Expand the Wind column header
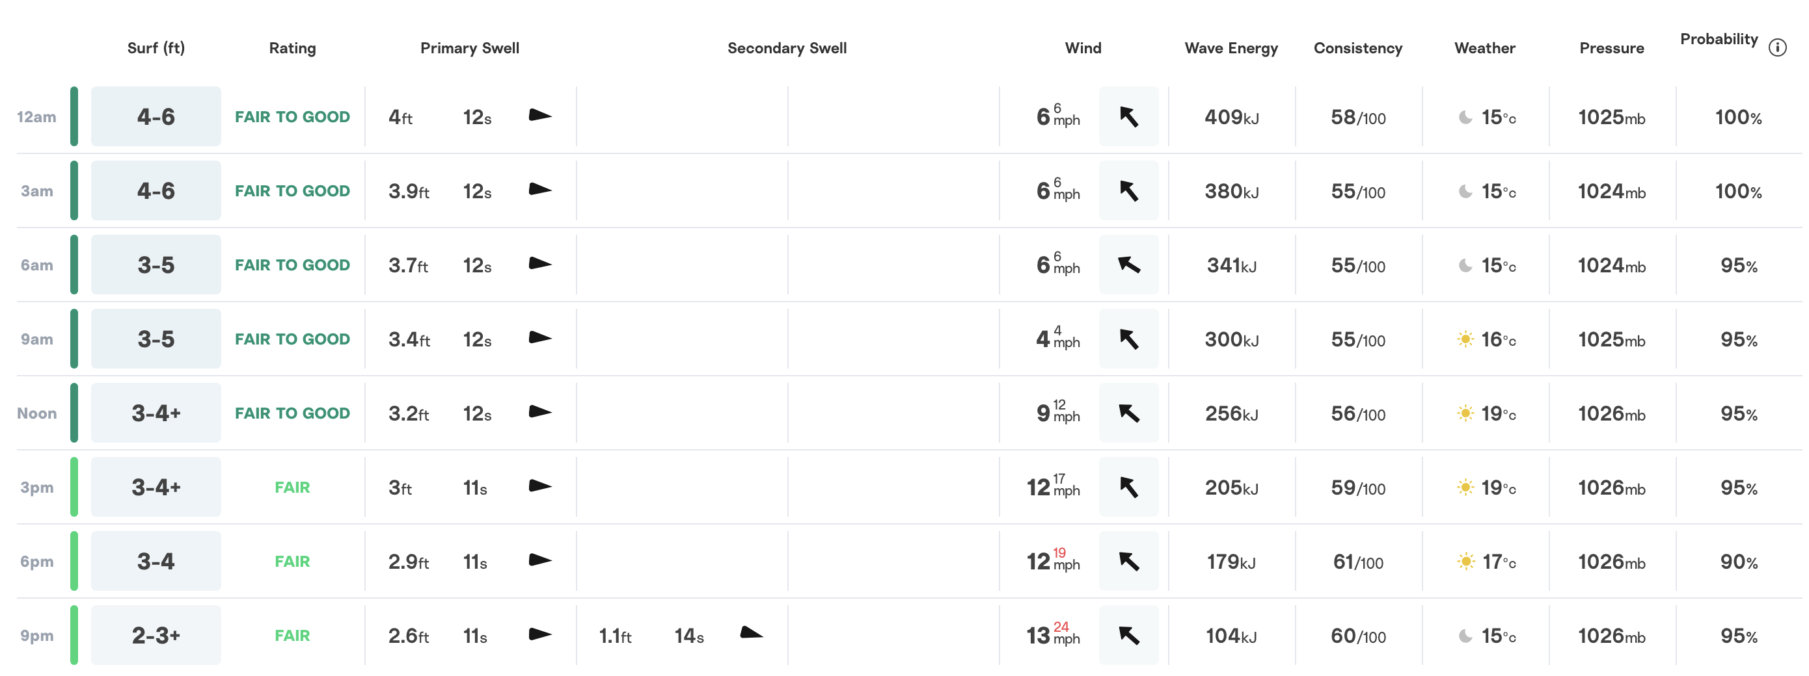1809x676 pixels. click(1083, 47)
